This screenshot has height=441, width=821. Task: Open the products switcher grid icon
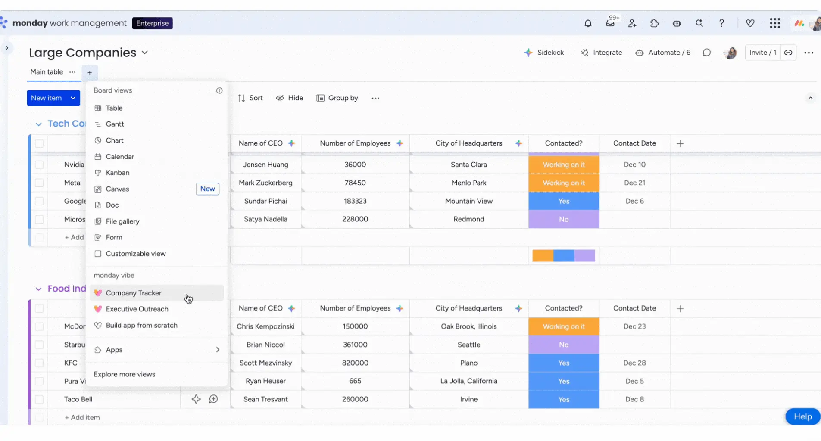(775, 23)
